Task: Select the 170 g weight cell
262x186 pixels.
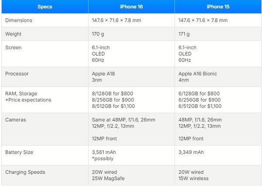Action: pyautogui.click(x=99, y=34)
